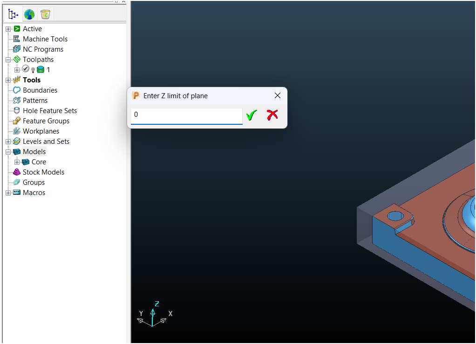476x344 pixels.
Task: Click the Boundaries outline icon
Action: click(17, 90)
